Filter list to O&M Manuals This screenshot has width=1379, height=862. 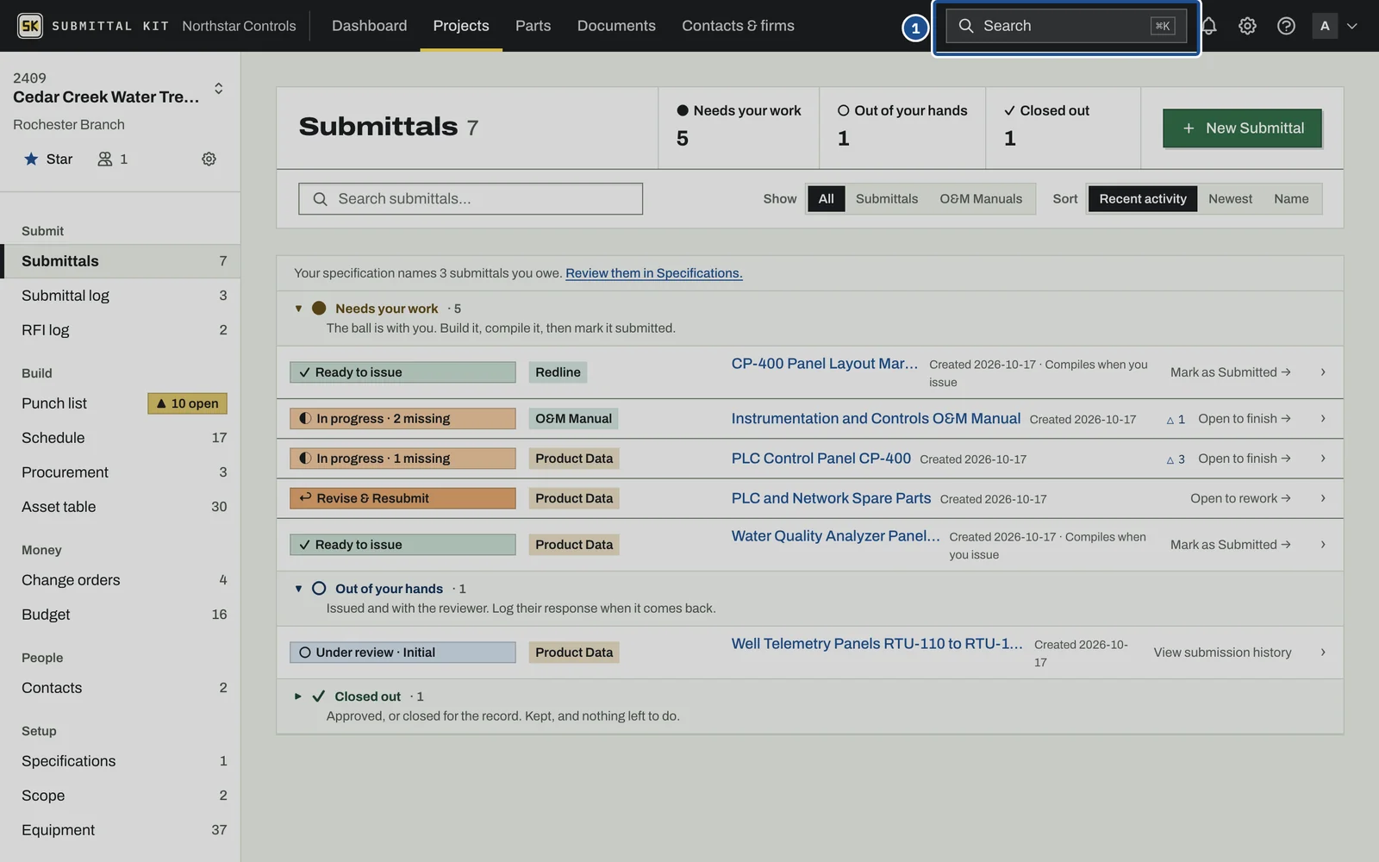pyautogui.click(x=981, y=199)
